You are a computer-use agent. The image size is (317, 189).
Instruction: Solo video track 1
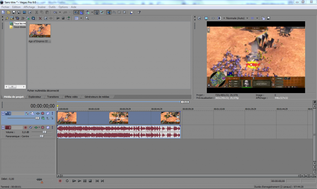pos(52,113)
